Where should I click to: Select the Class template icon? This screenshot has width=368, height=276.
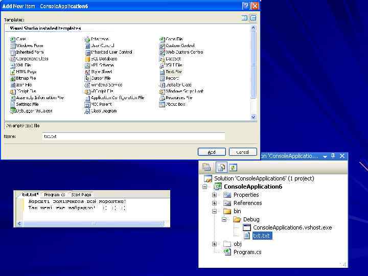(13, 39)
